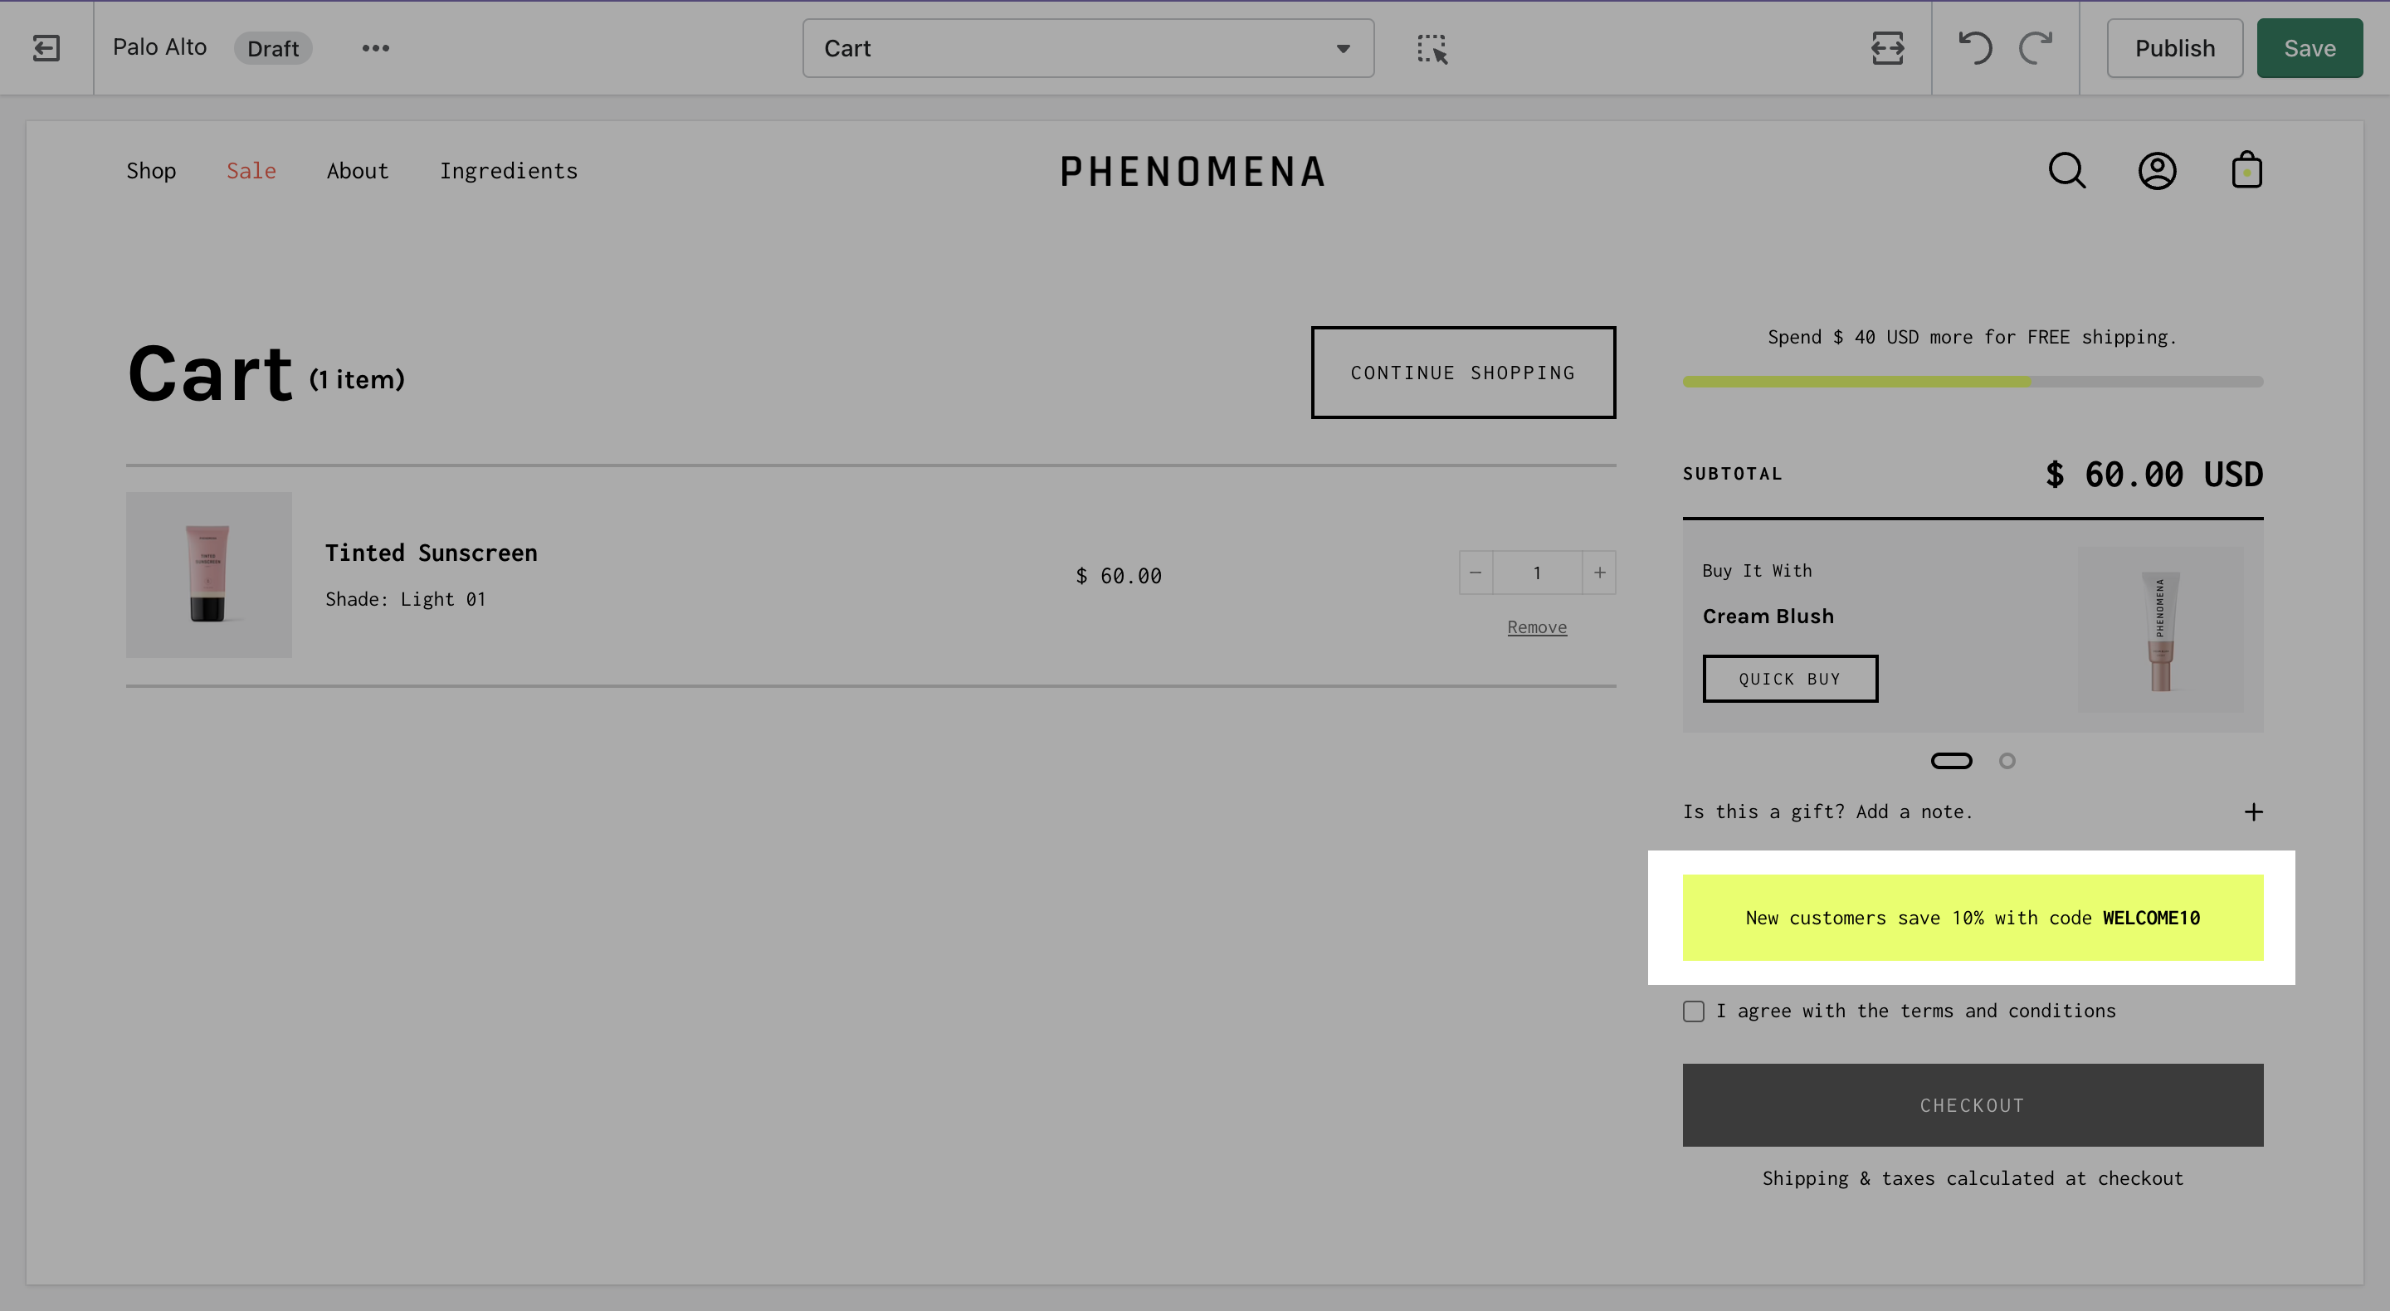
Task: Open the Cart page template dropdown
Action: [1087, 48]
